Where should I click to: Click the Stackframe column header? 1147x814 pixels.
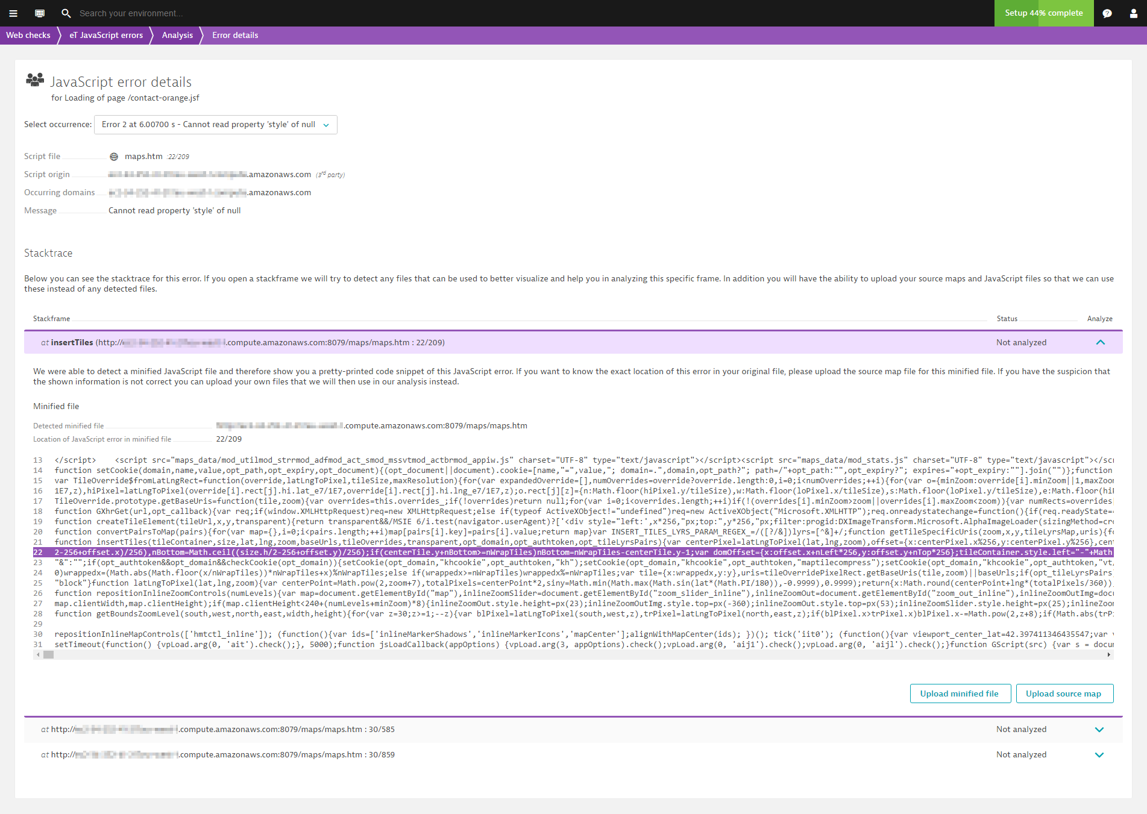coord(51,319)
